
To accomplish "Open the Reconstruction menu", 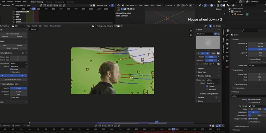I will click(x=55, y=26).
